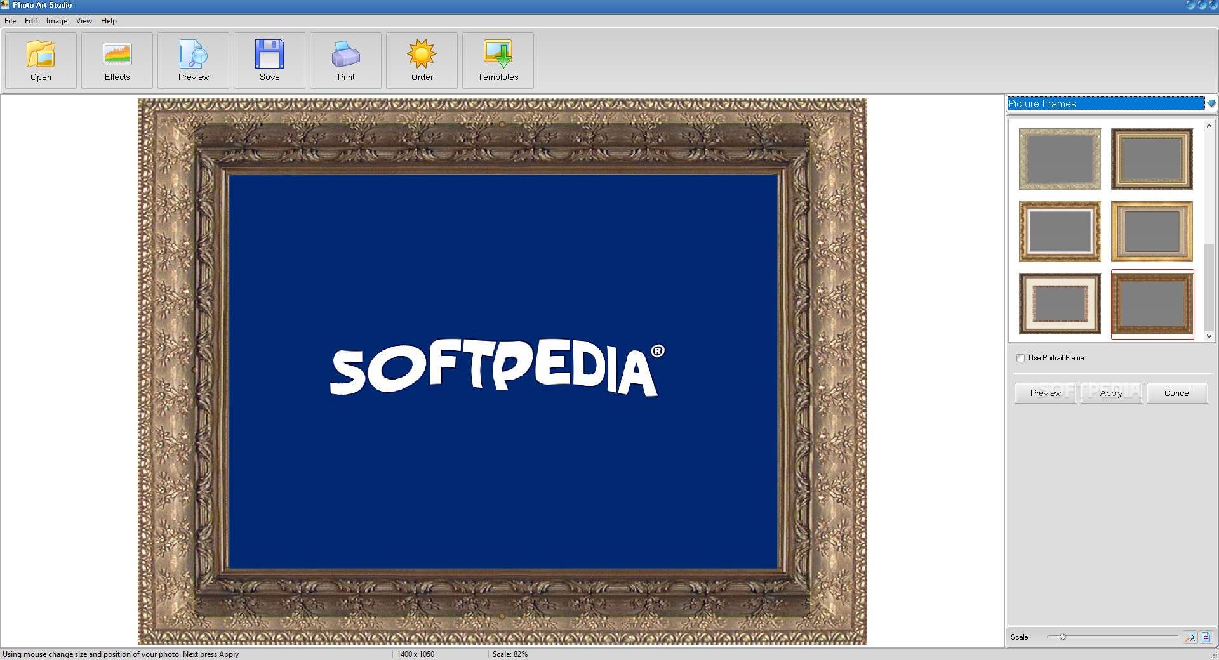Open the Effects tool
Viewport: 1219px width, 660px height.
coord(117,60)
